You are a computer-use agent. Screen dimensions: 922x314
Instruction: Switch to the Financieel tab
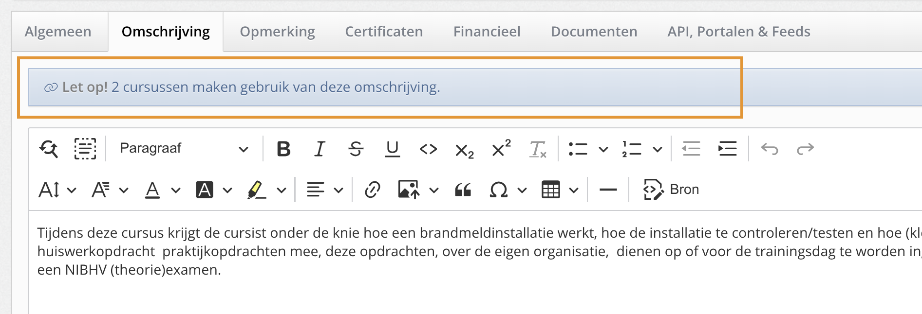(487, 32)
